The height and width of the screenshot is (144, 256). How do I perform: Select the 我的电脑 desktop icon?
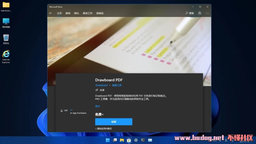coord(6,23)
